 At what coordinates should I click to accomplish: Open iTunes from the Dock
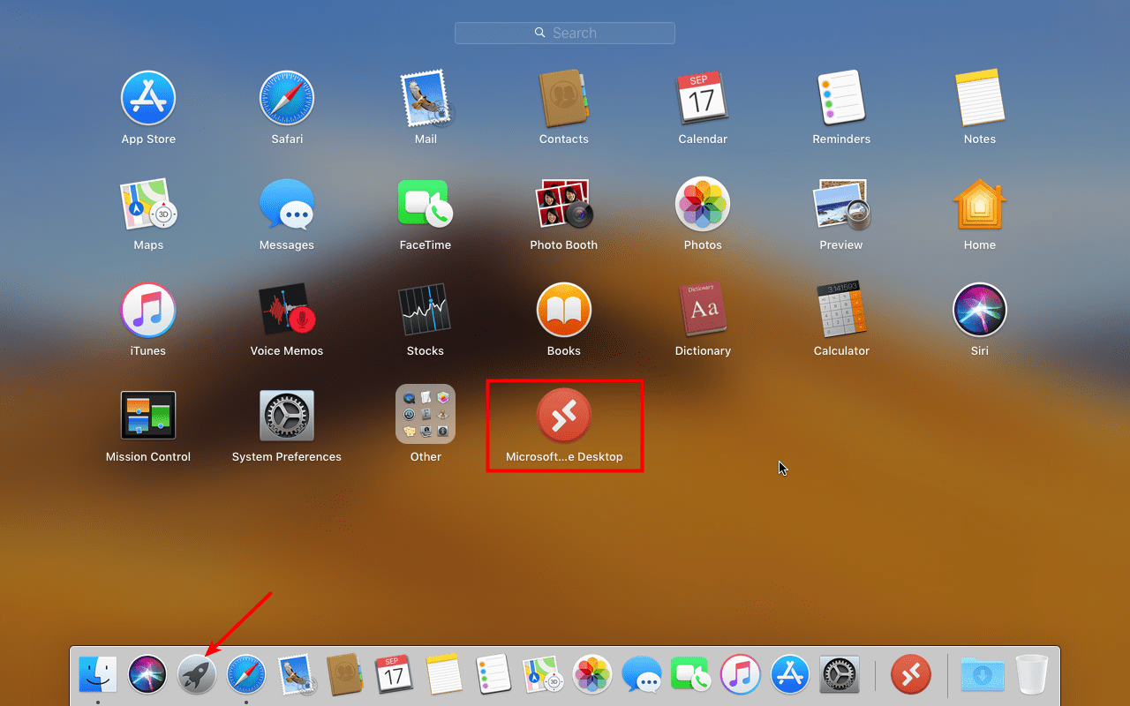click(x=741, y=676)
